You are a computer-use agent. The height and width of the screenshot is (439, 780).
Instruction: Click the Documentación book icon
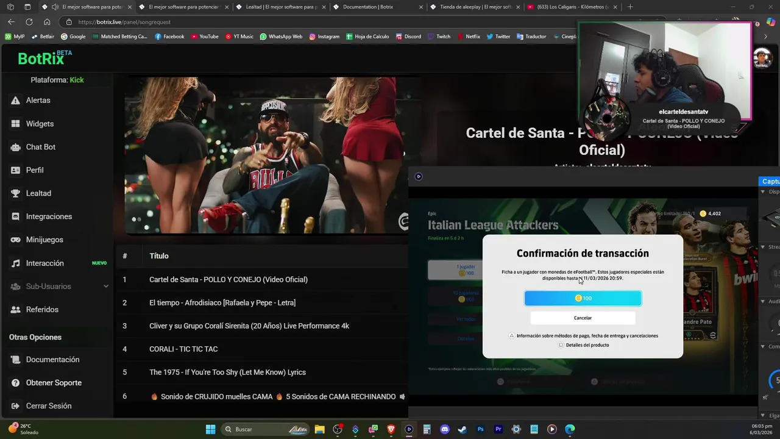15,360
